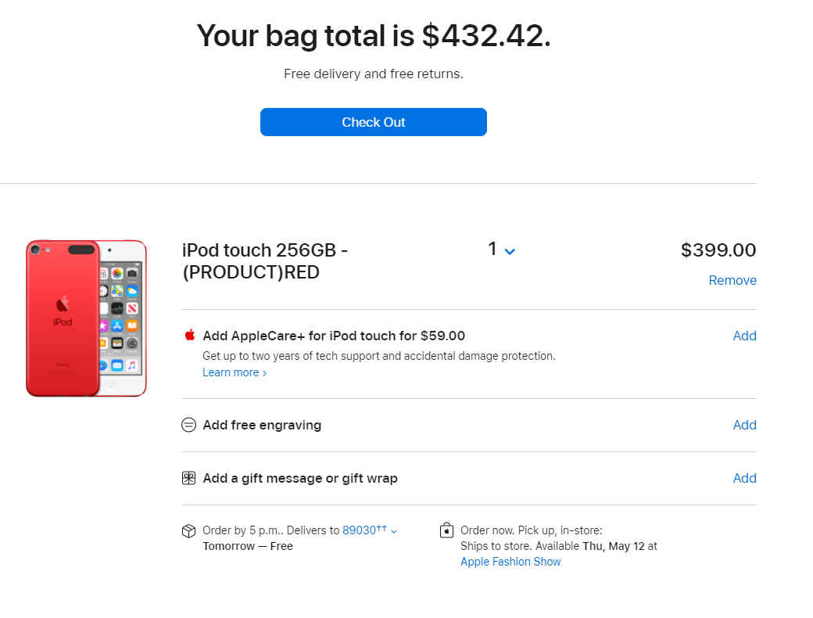Click the red iPod touch product image

coord(86,318)
